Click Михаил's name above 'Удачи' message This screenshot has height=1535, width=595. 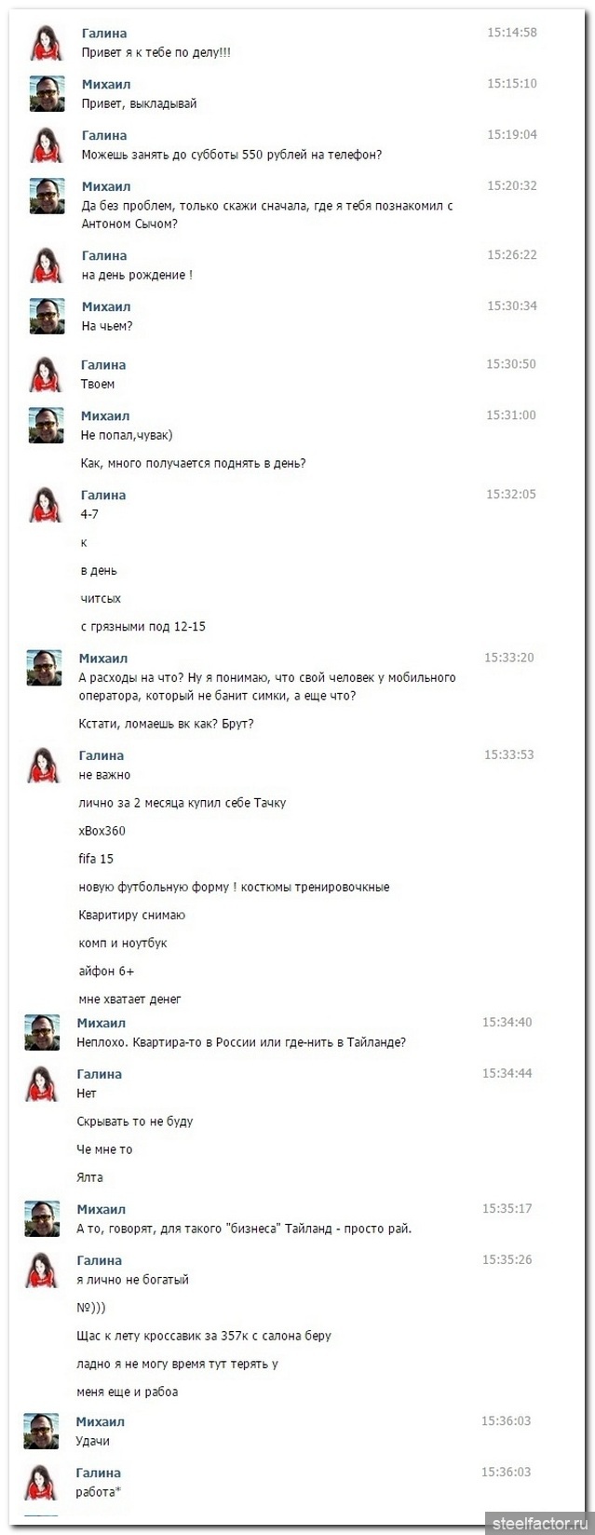(x=101, y=1422)
